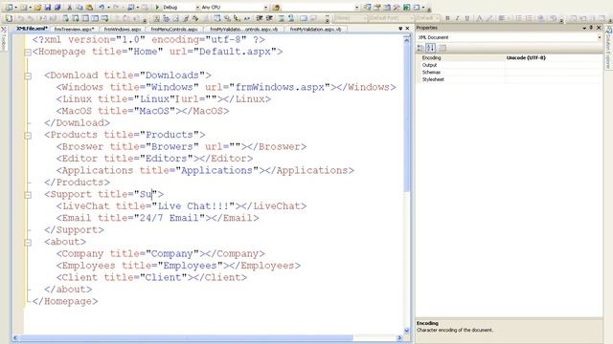
Task: Open the XML Document object dropdown
Action: [599, 37]
